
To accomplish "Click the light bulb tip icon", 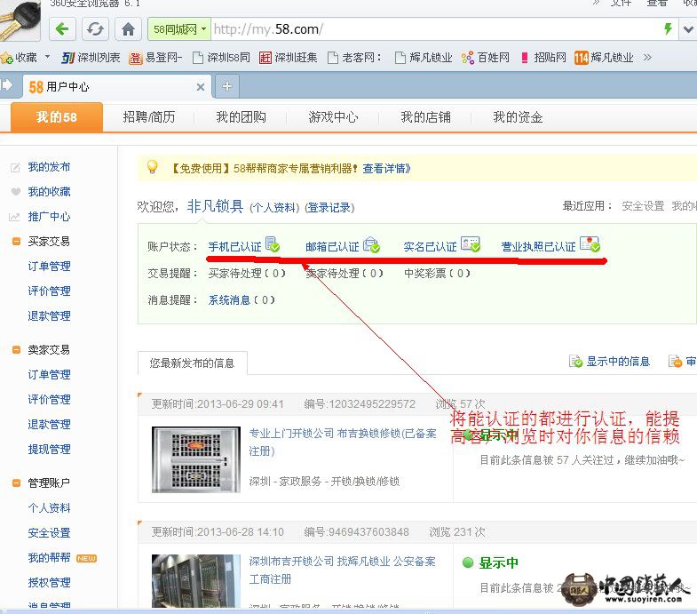I will 152,167.
